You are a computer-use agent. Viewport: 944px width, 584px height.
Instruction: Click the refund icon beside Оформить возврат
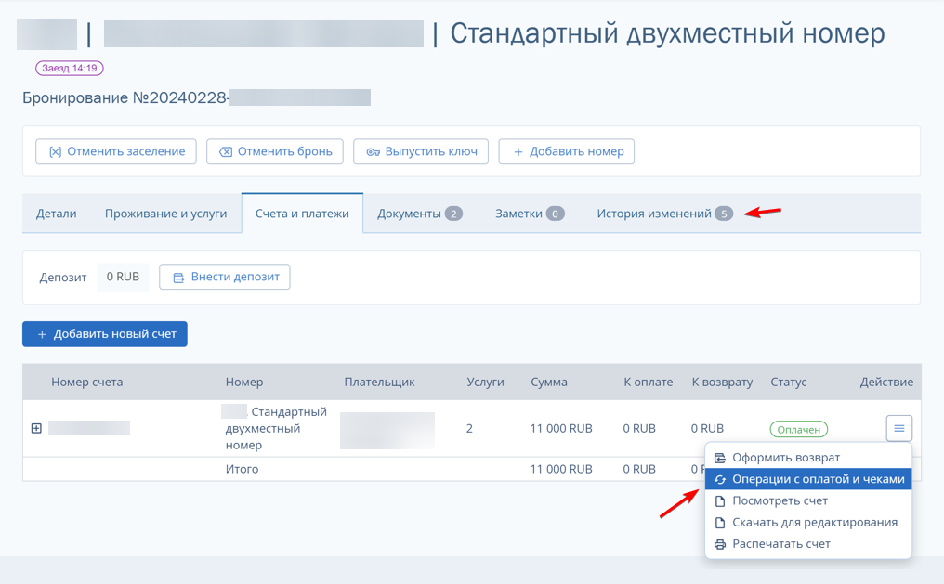(720, 459)
